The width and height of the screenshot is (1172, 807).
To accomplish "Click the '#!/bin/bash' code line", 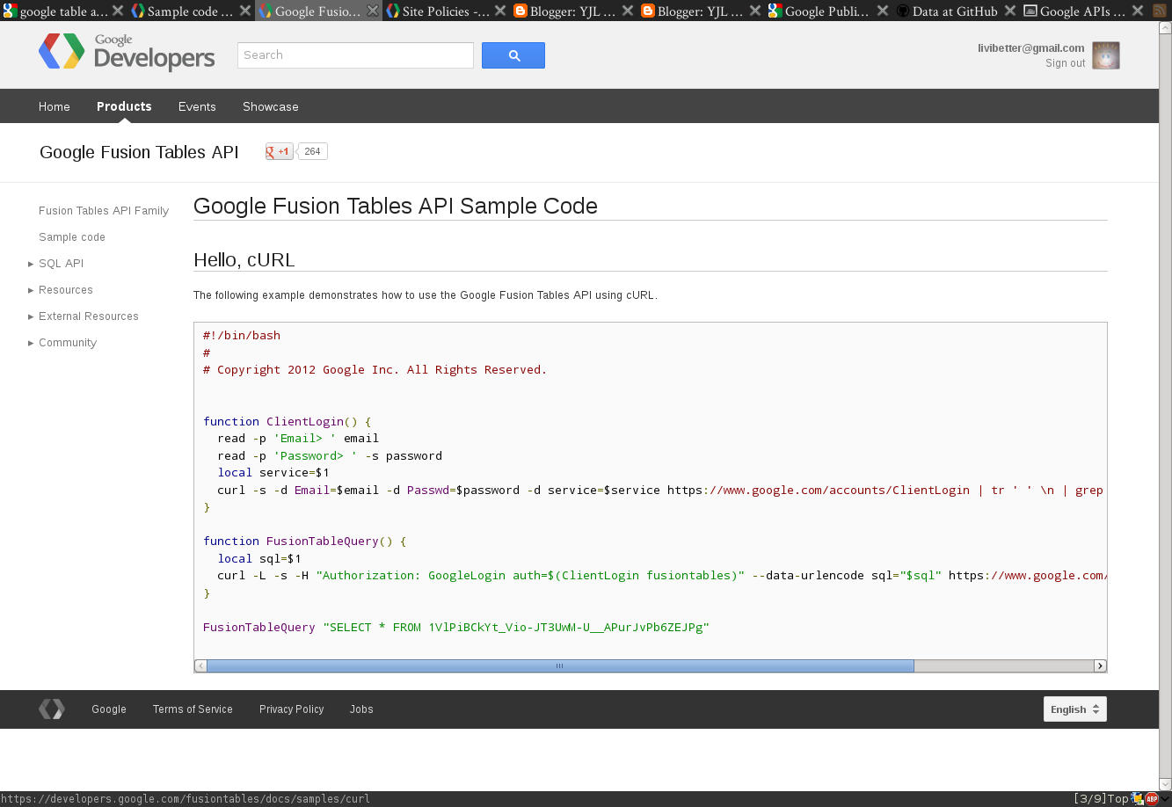I will (x=242, y=335).
